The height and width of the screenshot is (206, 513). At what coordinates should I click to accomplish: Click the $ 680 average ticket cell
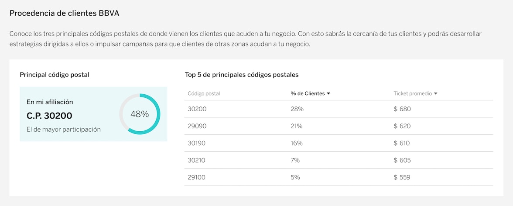(x=402, y=109)
